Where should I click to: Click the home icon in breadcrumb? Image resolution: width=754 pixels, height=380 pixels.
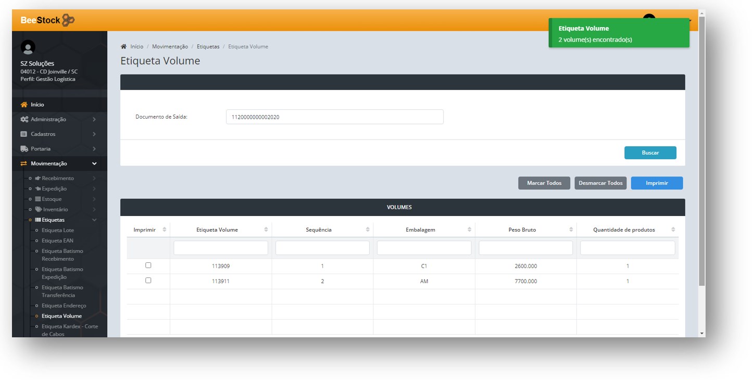coord(123,47)
